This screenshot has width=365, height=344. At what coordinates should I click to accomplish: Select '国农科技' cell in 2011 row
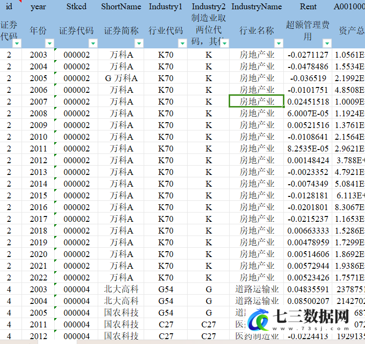121,324
